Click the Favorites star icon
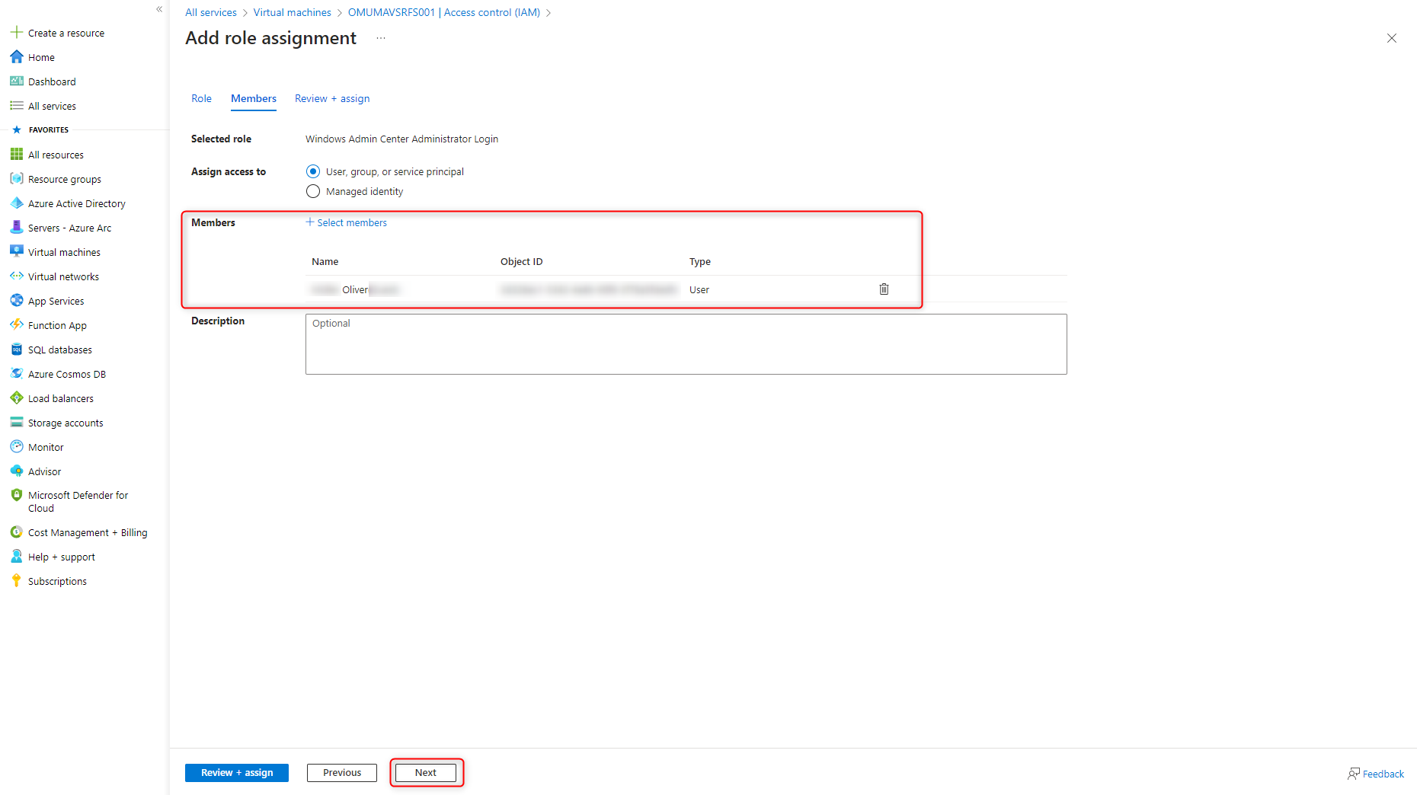Image resolution: width=1417 pixels, height=795 pixels. (17, 129)
